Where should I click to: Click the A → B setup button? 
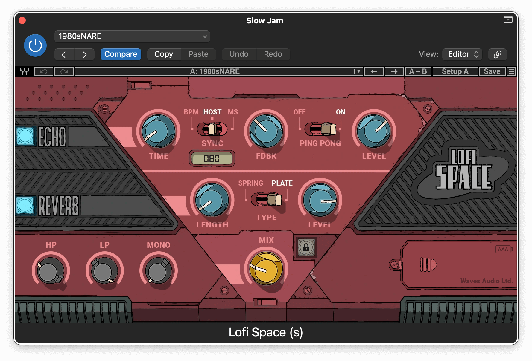pyautogui.click(x=418, y=71)
